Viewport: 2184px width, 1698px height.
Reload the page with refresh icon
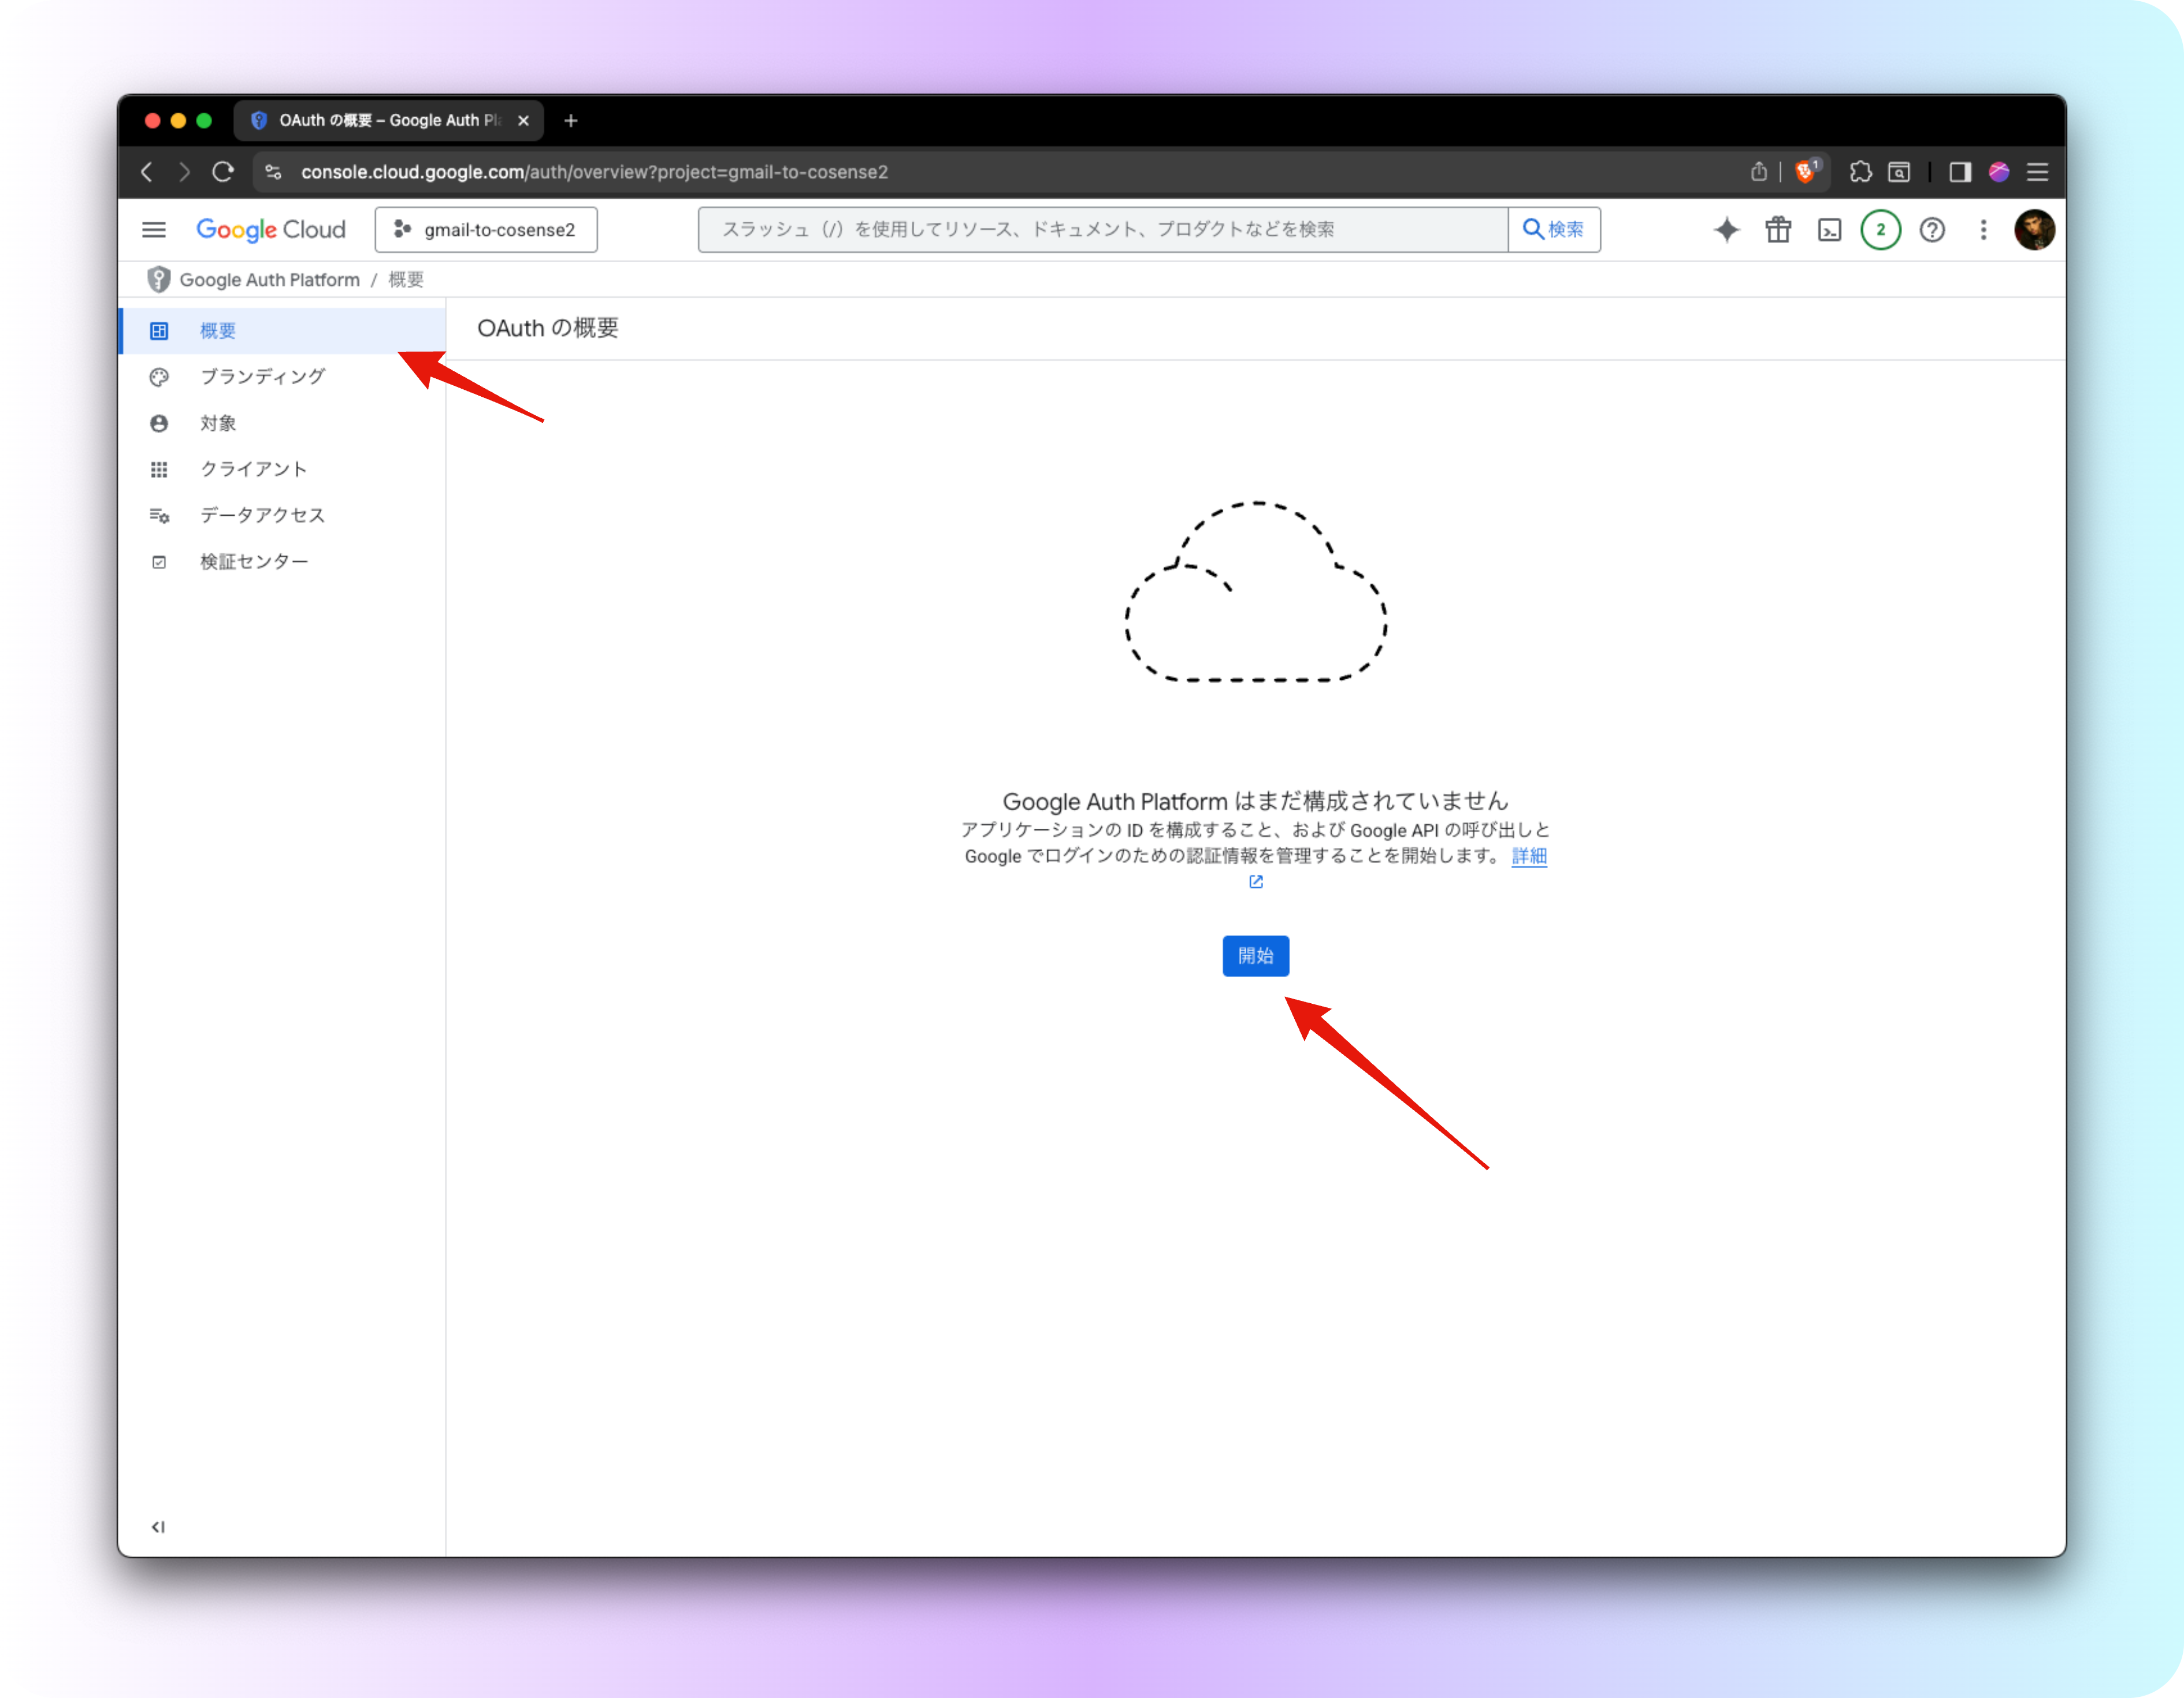(223, 172)
